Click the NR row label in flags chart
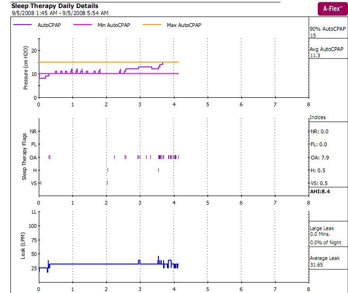Screen dimensions: 348x293 coord(33,131)
